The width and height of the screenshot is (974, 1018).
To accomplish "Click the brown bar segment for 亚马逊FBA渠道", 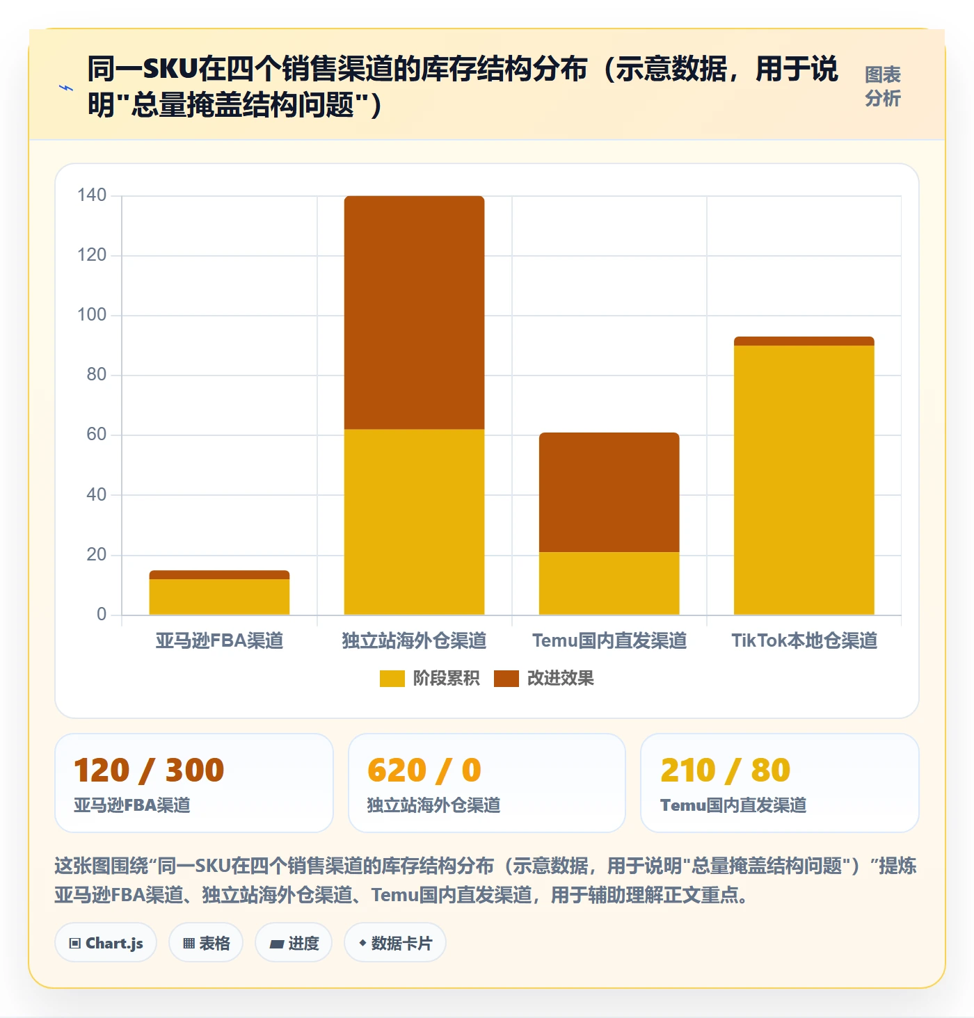I will pyautogui.click(x=219, y=575).
